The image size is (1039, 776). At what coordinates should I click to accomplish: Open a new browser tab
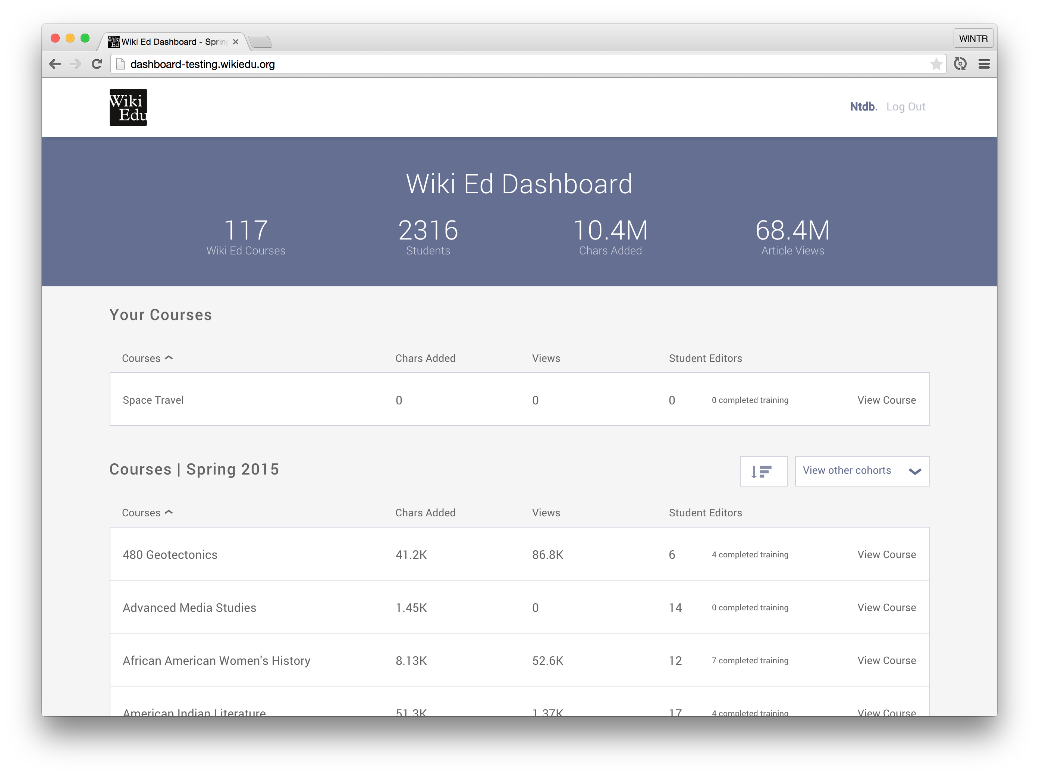[x=260, y=42]
